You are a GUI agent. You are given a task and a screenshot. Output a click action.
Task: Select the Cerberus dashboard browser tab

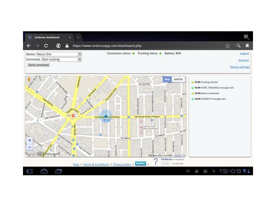click(48, 37)
